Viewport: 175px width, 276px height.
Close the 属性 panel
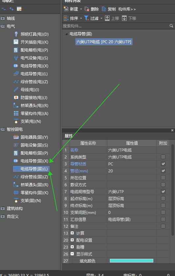click(172, 130)
